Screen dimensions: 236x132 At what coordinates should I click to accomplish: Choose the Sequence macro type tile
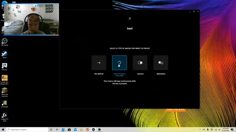161,63
